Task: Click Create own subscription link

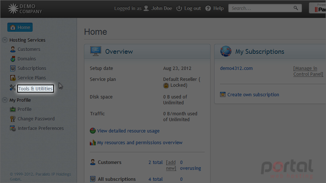Action: pyautogui.click(x=253, y=95)
